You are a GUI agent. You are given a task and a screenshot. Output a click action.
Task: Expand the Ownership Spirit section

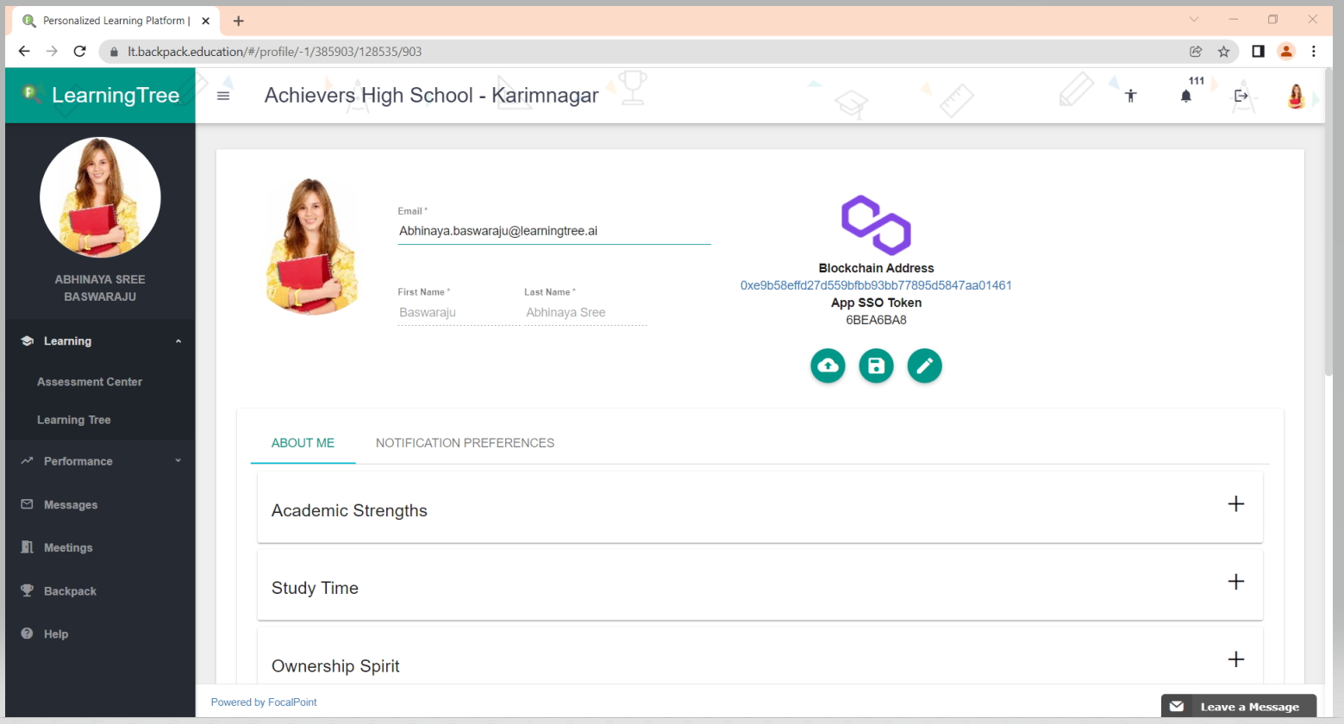[1235, 659]
